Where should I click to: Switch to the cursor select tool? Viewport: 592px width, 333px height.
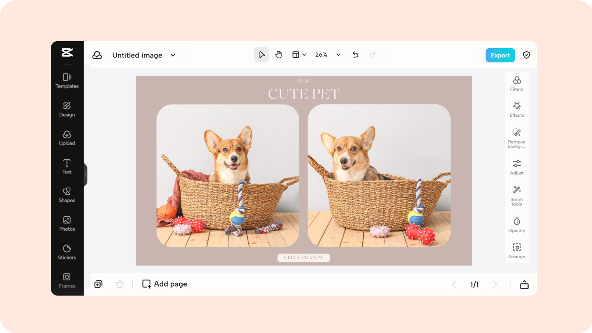coord(262,54)
